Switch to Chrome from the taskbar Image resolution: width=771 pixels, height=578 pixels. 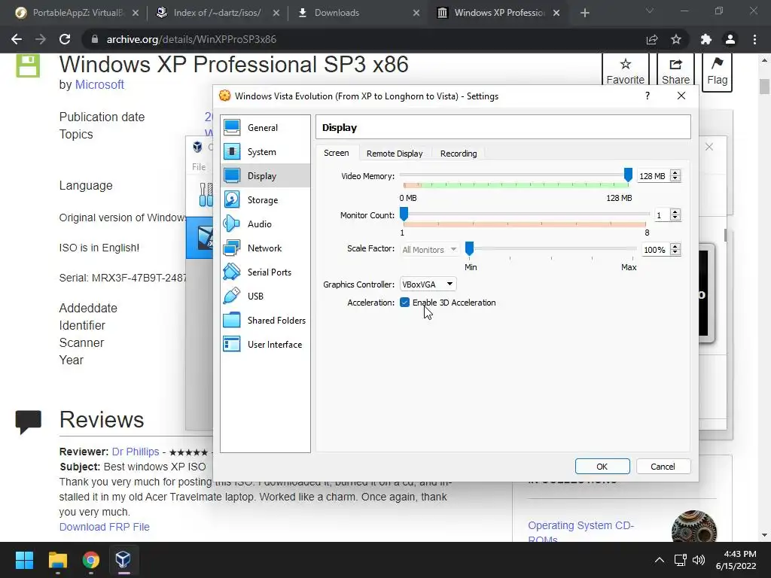90,560
